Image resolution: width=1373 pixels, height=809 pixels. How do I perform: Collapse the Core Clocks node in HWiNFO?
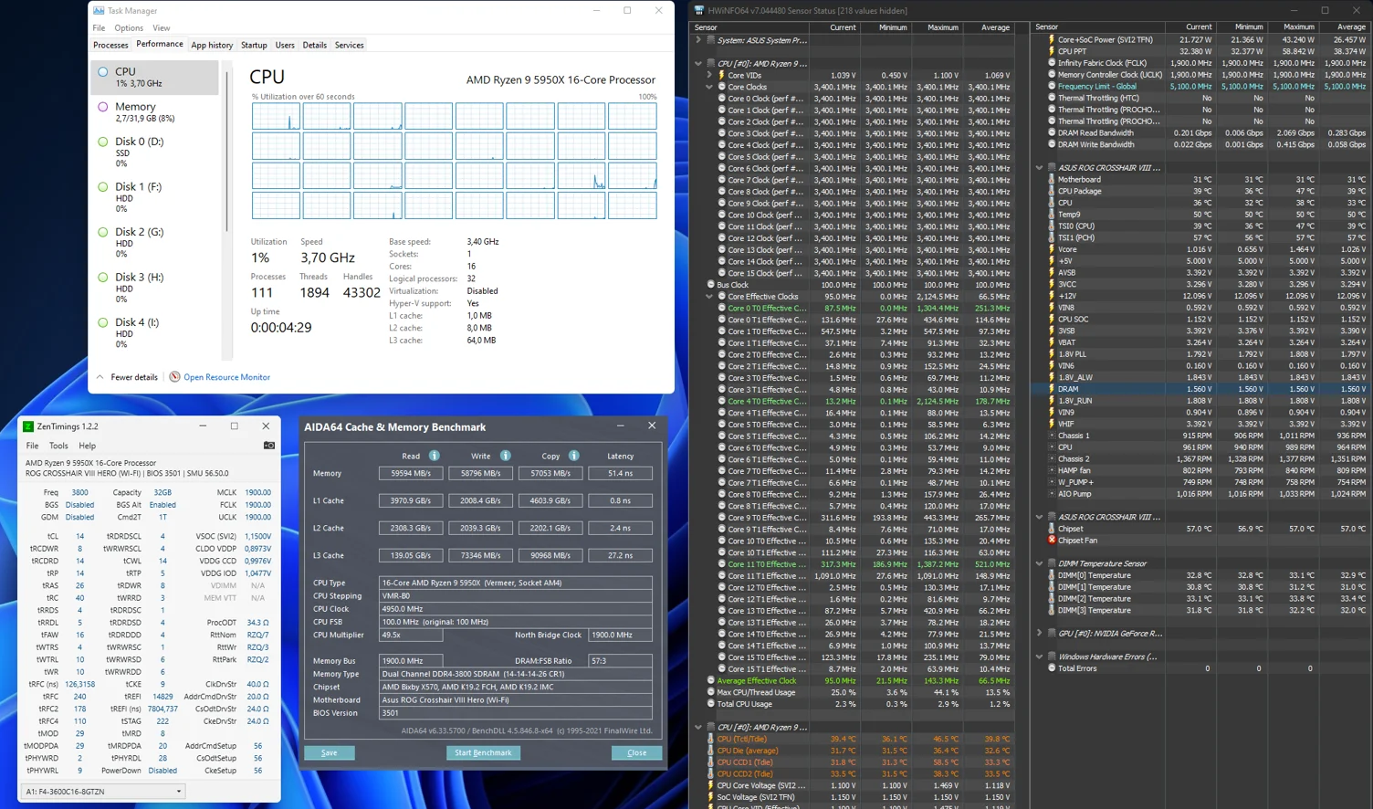pyautogui.click(x=709, y=87)
